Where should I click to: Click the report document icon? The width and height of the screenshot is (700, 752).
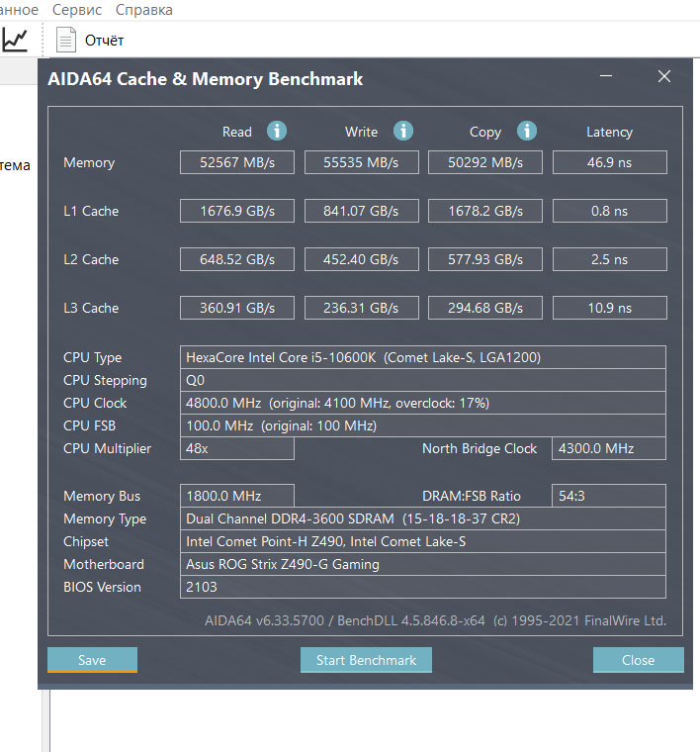[x=66, y=40]
